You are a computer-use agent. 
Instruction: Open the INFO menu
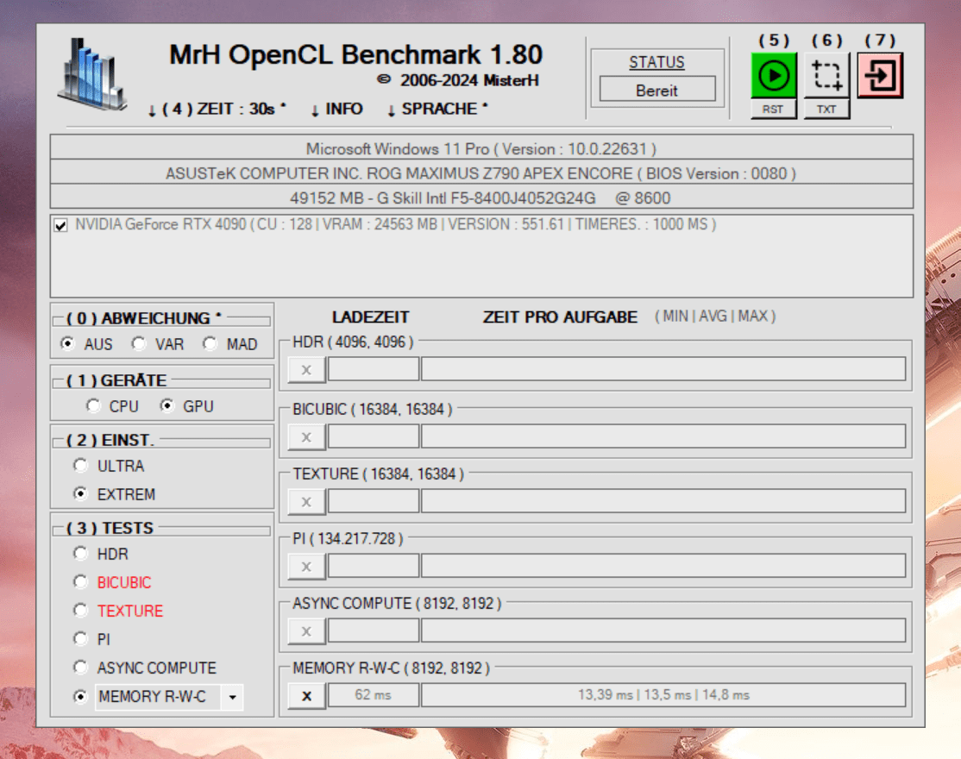pyautogui.click(x=336, y=109)
